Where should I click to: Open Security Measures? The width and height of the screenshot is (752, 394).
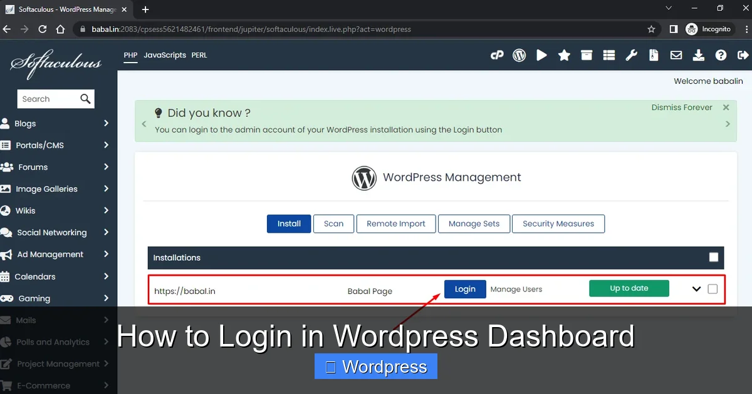click(558, 224)
